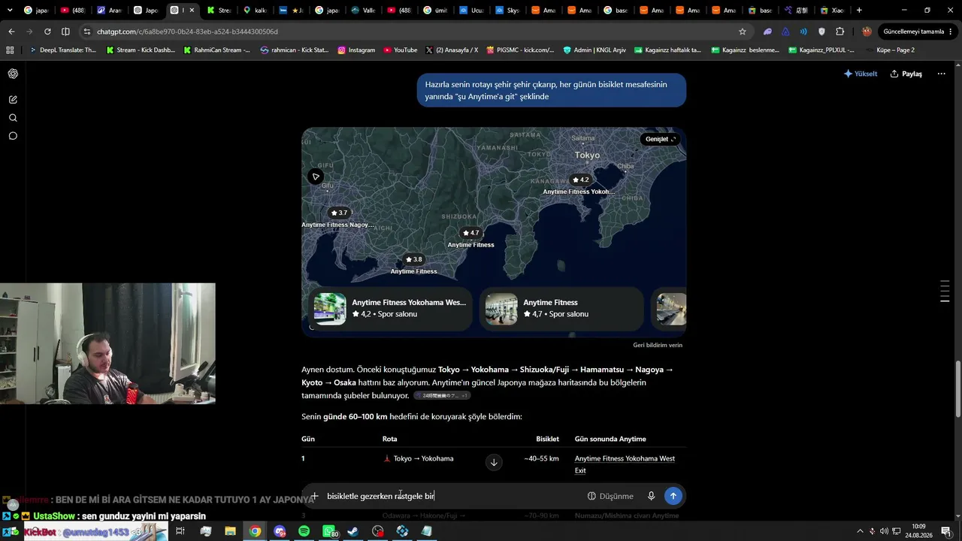This screenshot has height=541, width=962.
Task: Open Chrome three-dot menu
Action: click(x=952, y=32)
